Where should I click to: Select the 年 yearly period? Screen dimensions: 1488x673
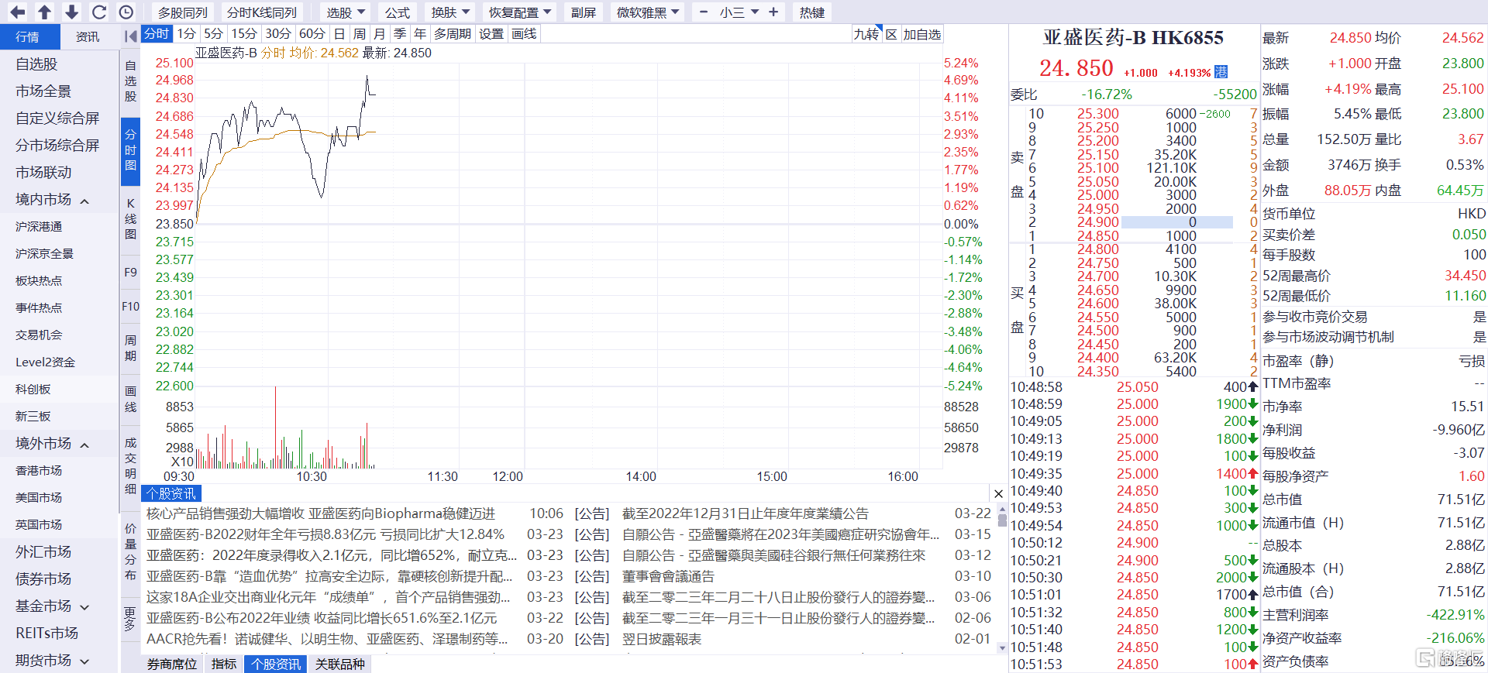point(420,34)
